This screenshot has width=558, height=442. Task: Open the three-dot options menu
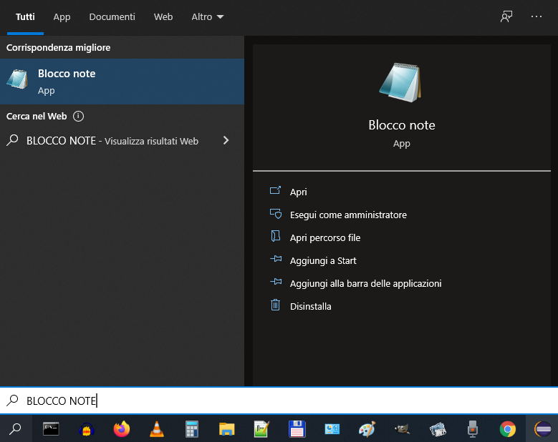[537, 16]
